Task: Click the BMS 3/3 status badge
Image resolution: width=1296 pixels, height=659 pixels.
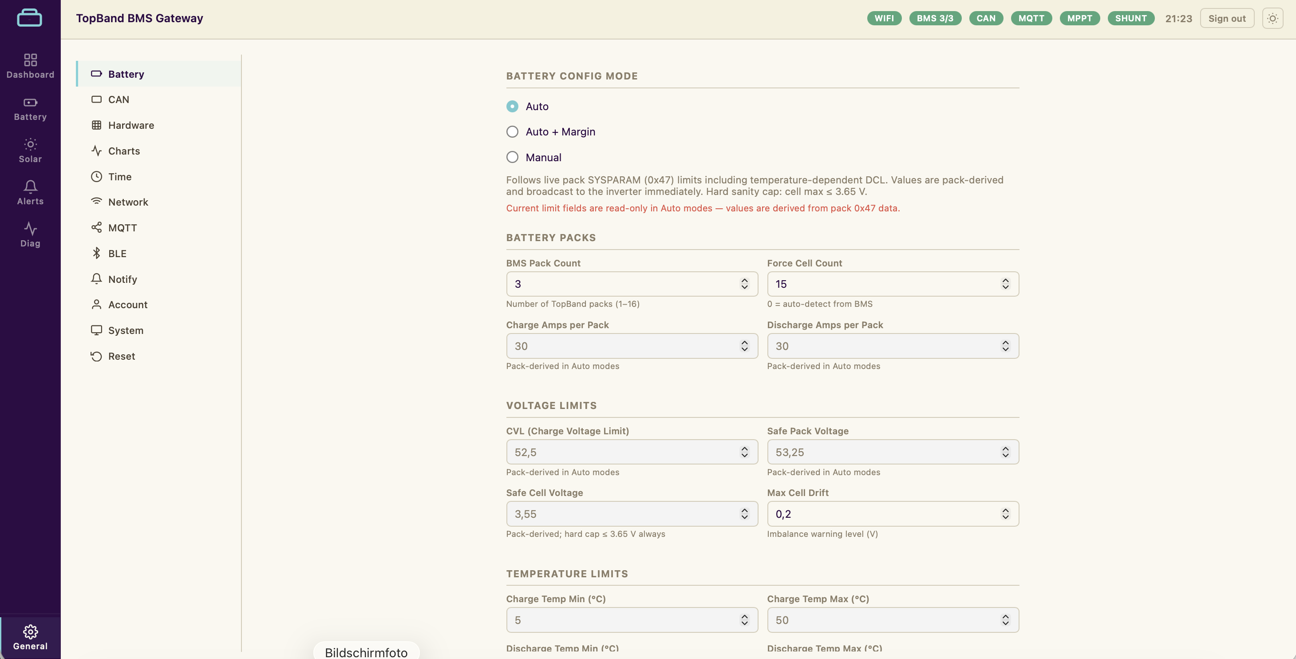Action: click(935, 19)
